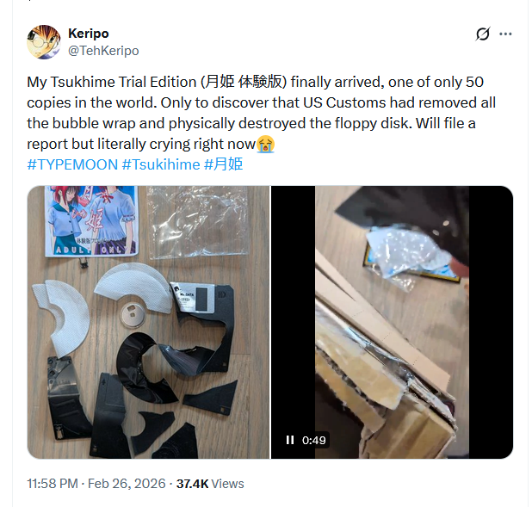Open the 11:58 PM post timestamp
532x507 pixels.
53,484
